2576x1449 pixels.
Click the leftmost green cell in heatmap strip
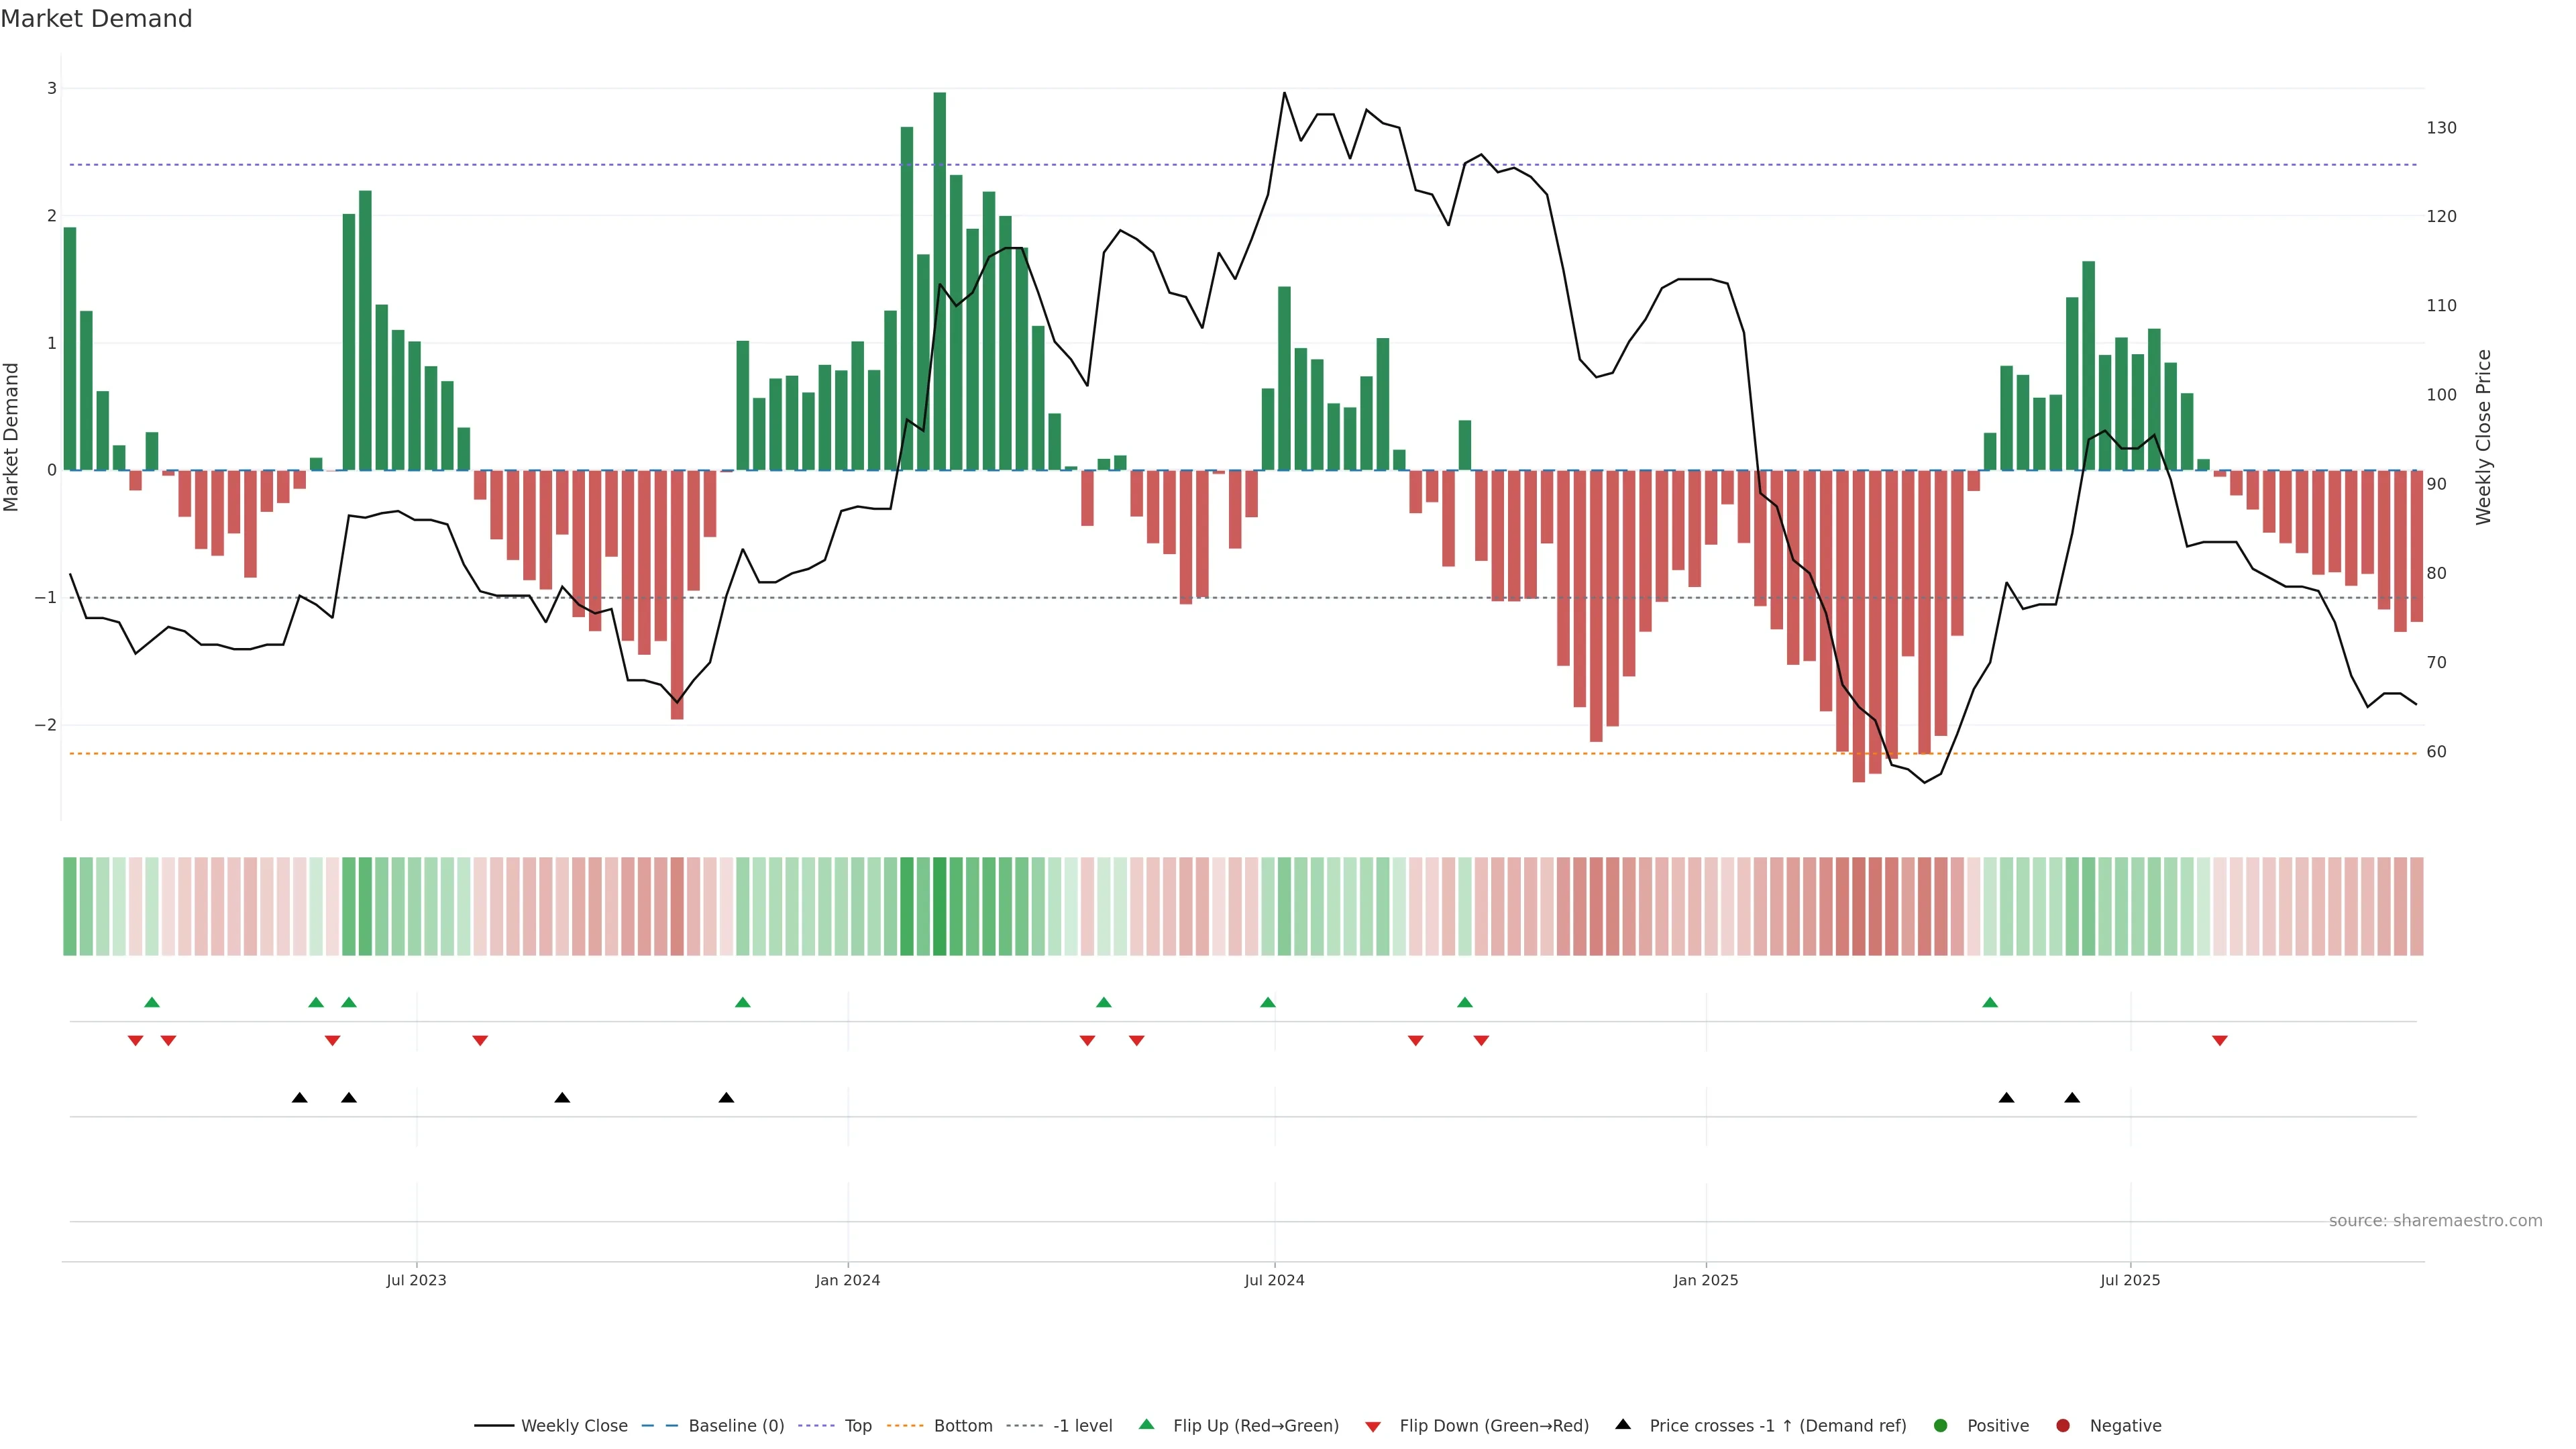click(70, 906)
